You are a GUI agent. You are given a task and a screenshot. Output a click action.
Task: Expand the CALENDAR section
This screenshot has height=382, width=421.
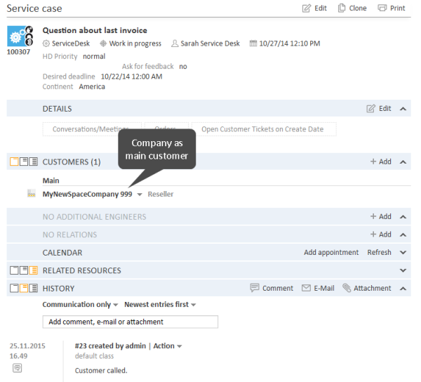[403, 253]
